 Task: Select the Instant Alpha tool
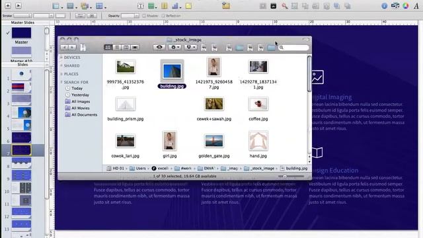273,6
